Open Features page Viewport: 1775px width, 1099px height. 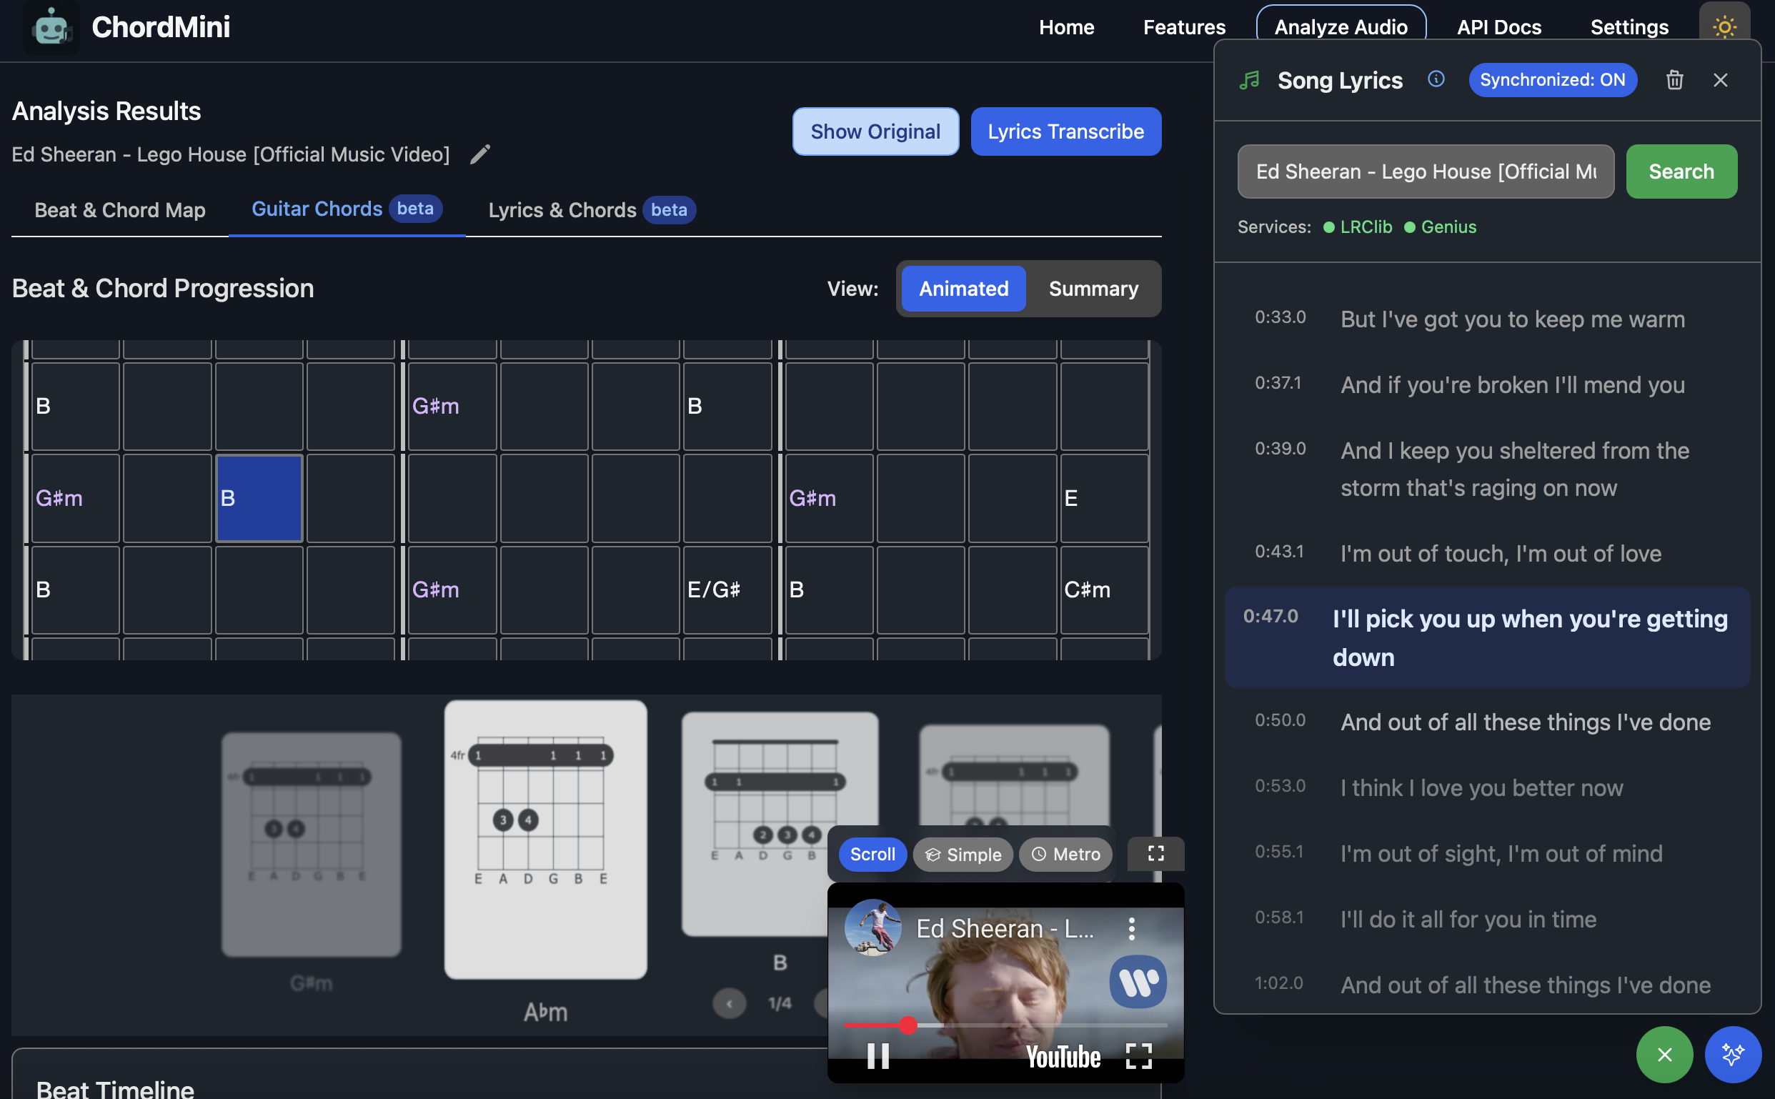tap(1184, 27)
